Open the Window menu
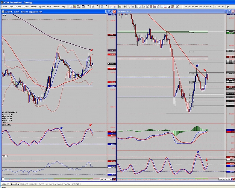This screenshot has width=235, height=188. [56, 7]
